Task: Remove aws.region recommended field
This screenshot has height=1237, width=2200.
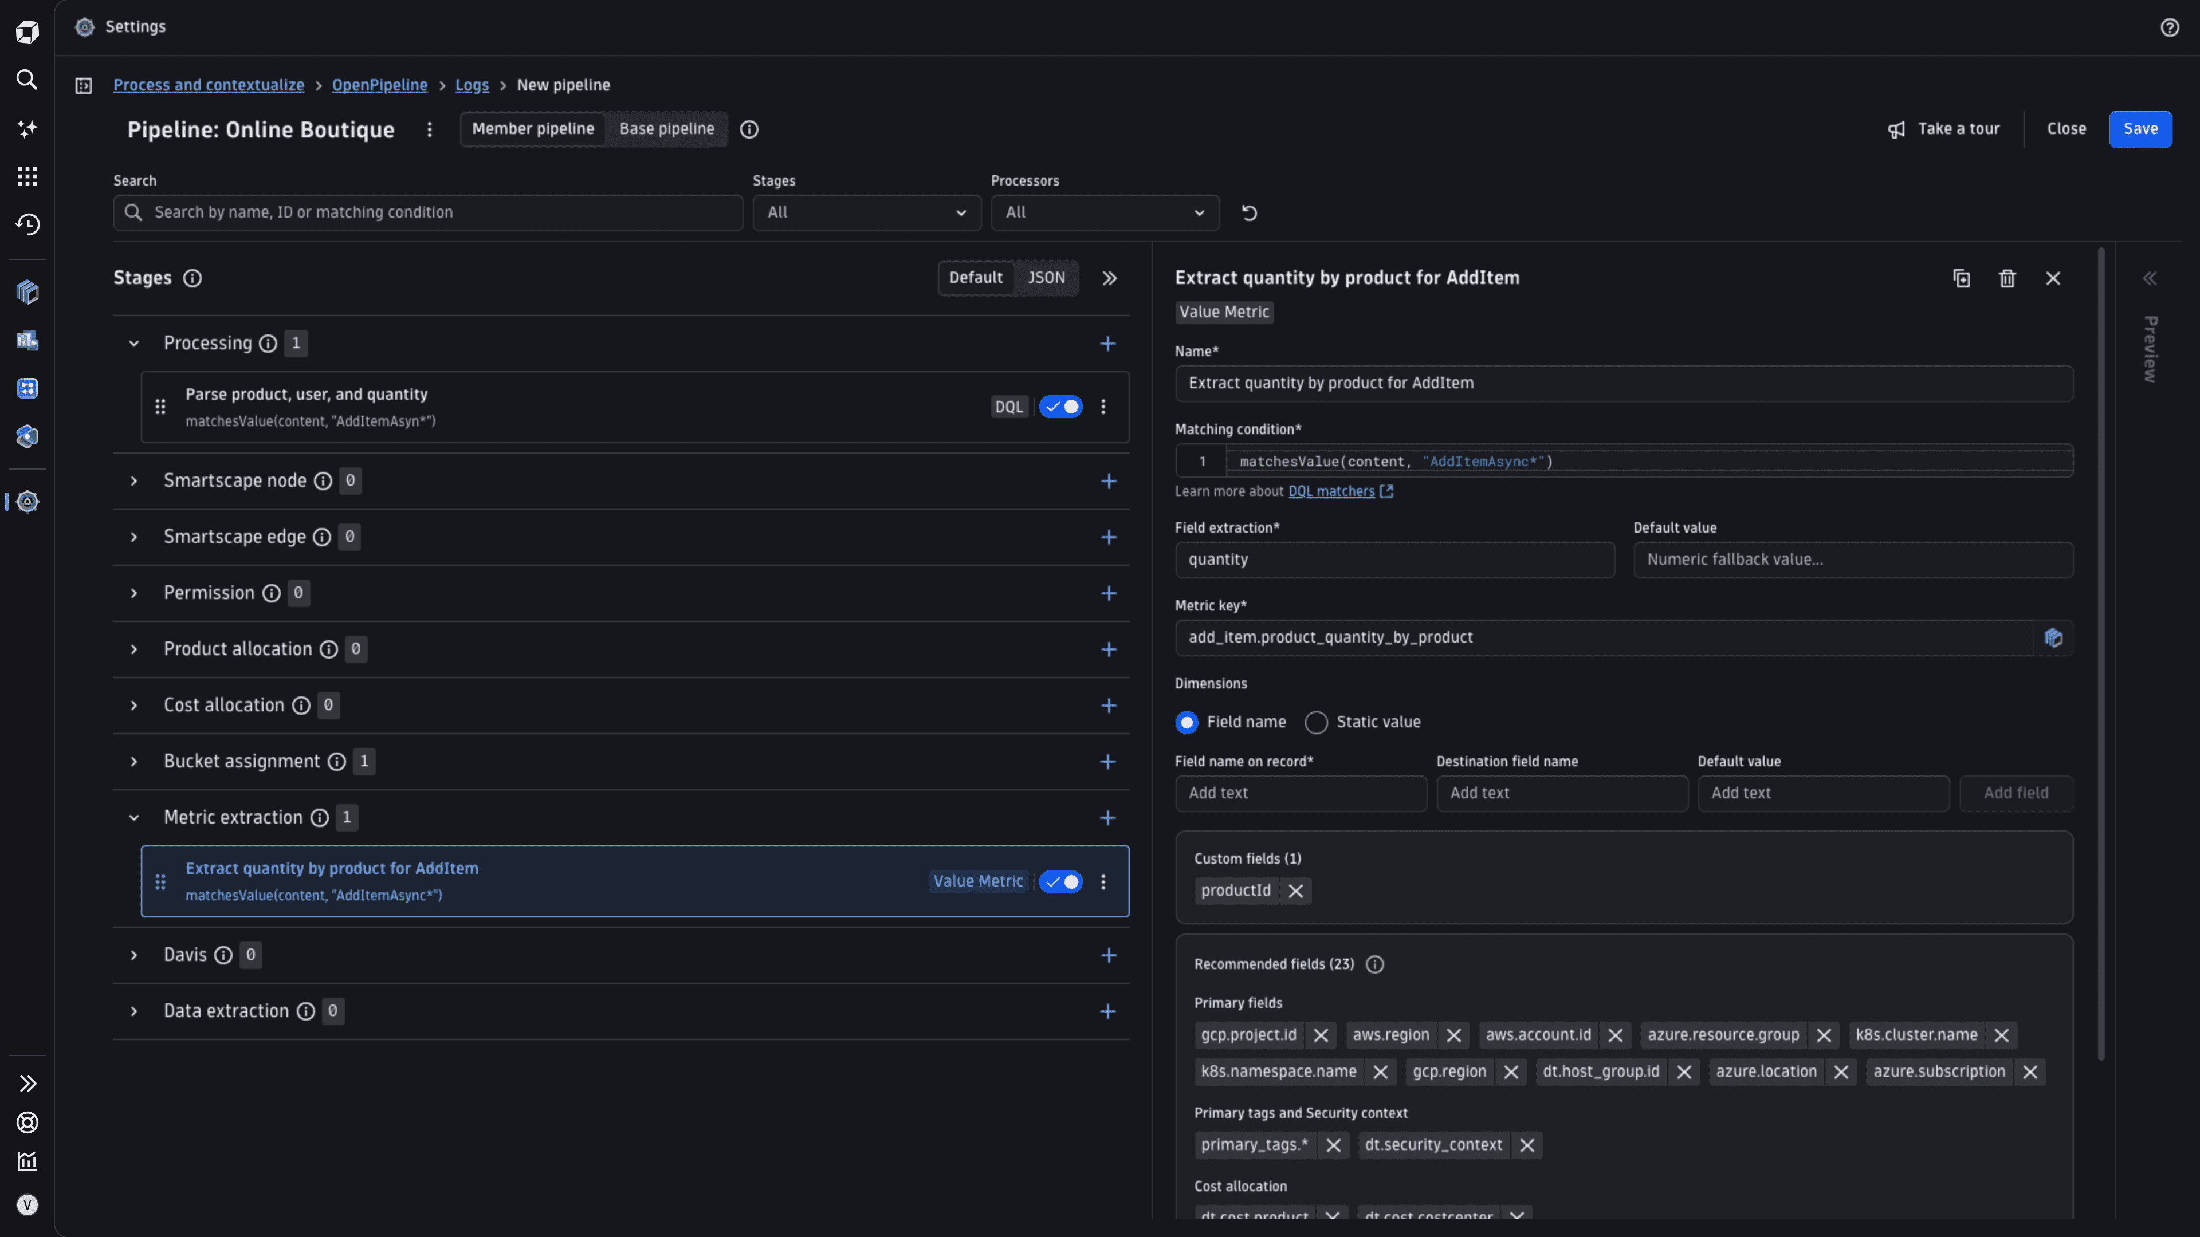Action: click(x=1453, y=1035)
